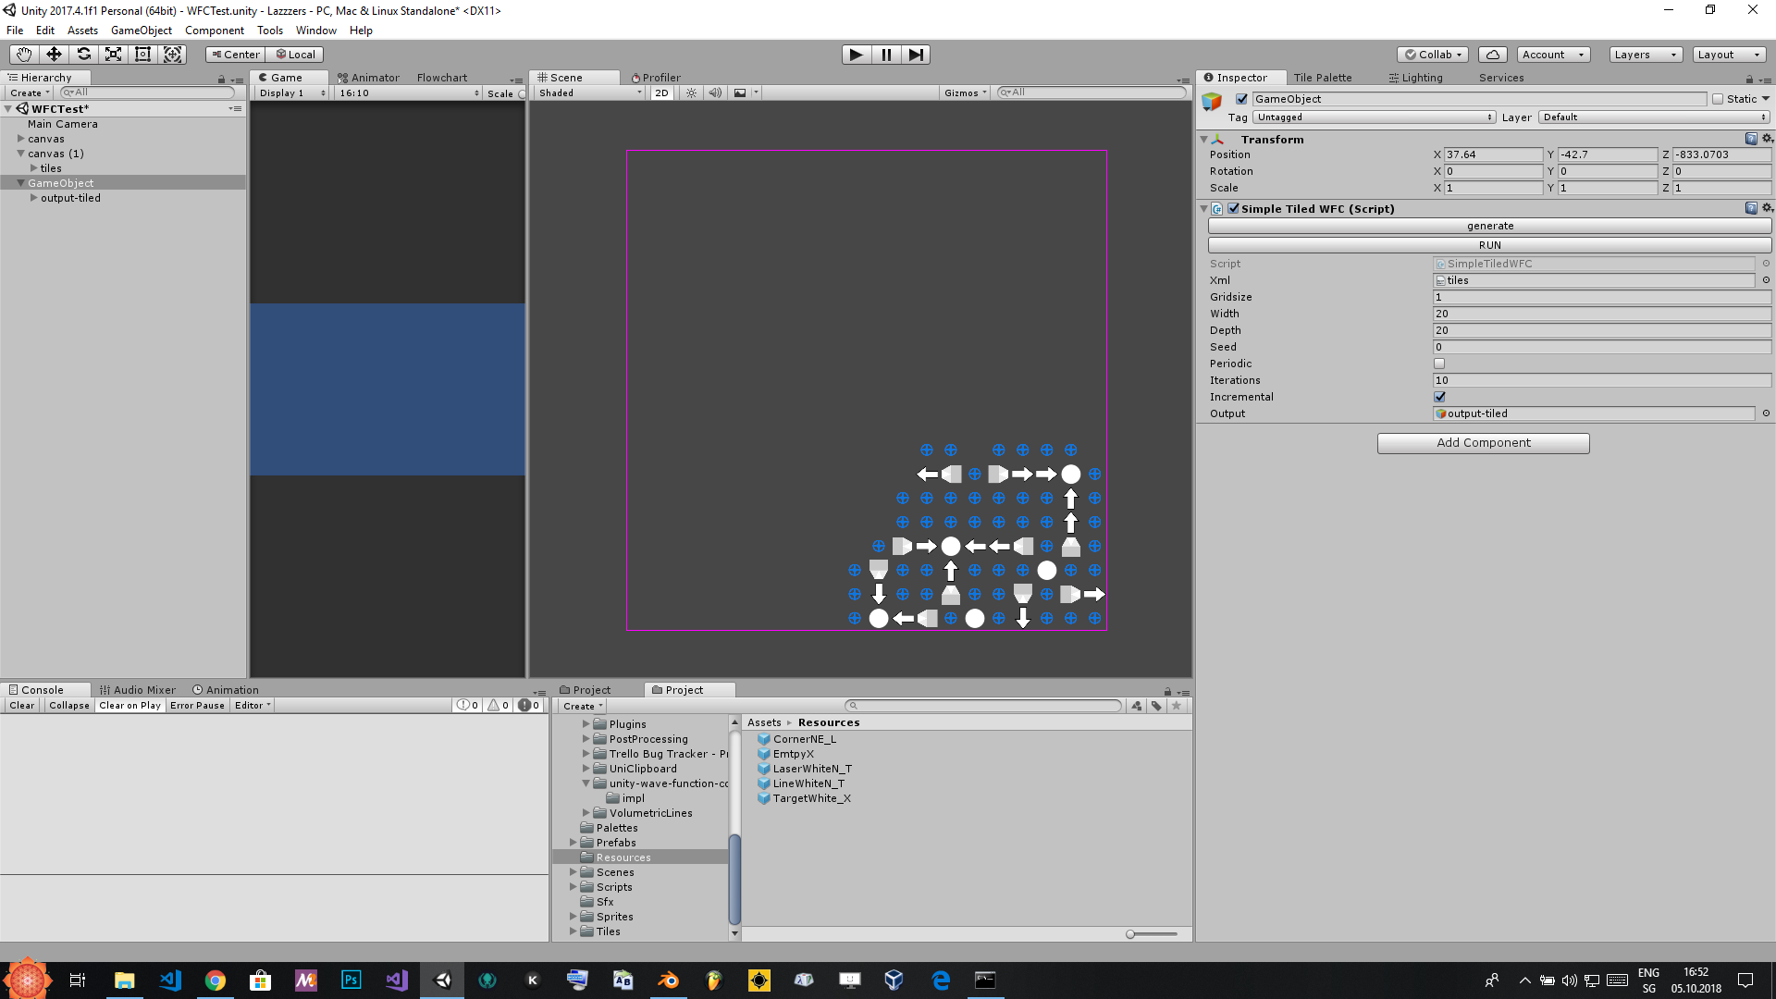
Task: Open Chrome from the taskbar
Action: pos(215,980)
